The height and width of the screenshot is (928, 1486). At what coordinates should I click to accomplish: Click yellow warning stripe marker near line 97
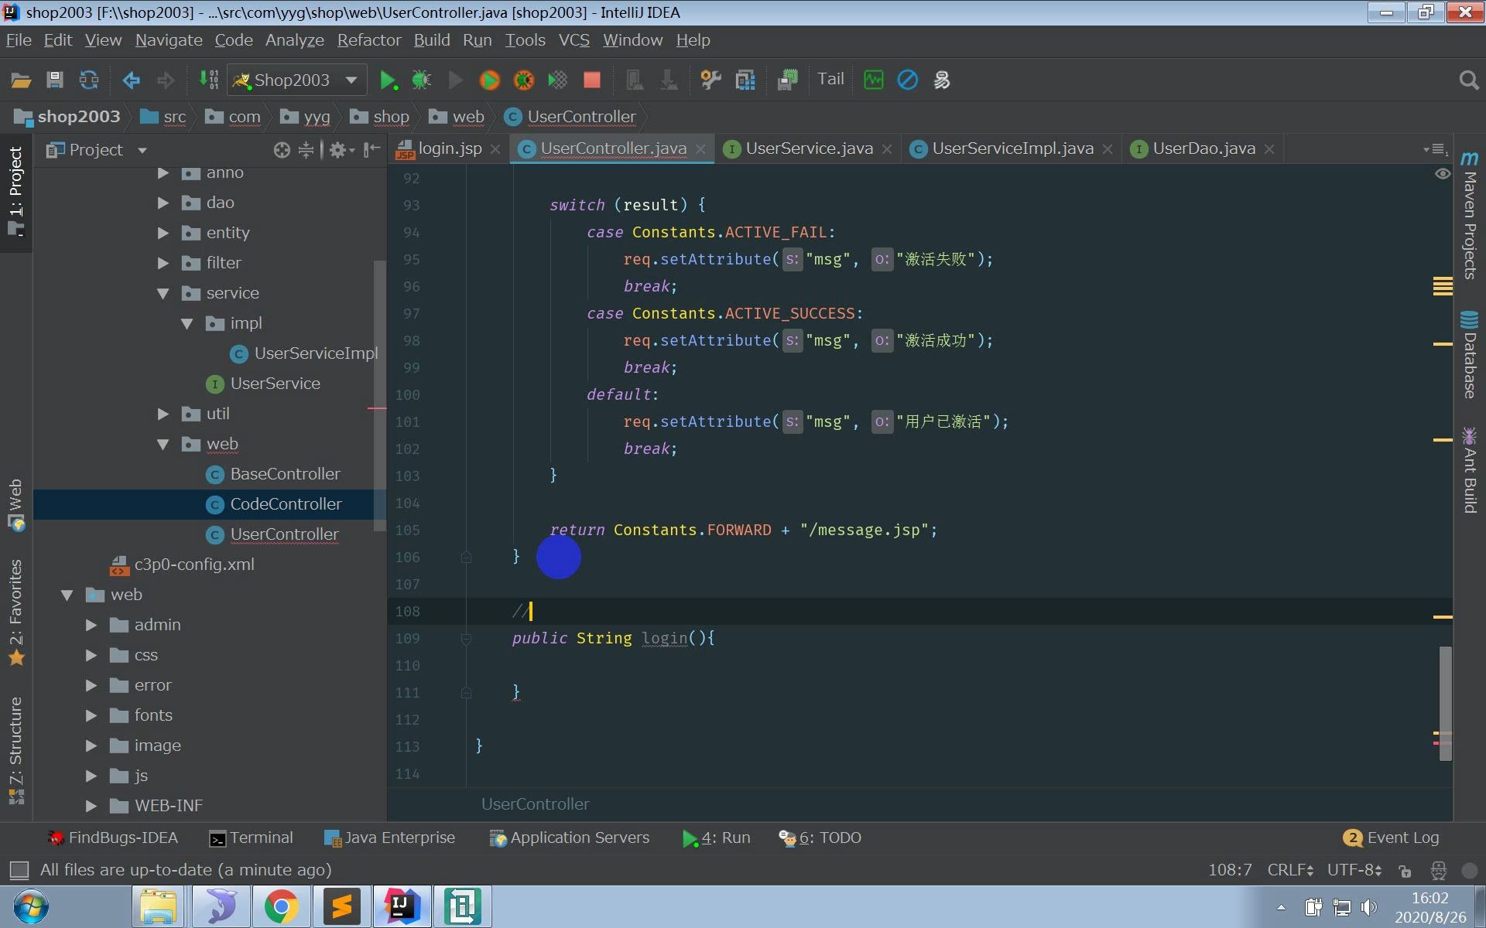(x=1443, y=343)
